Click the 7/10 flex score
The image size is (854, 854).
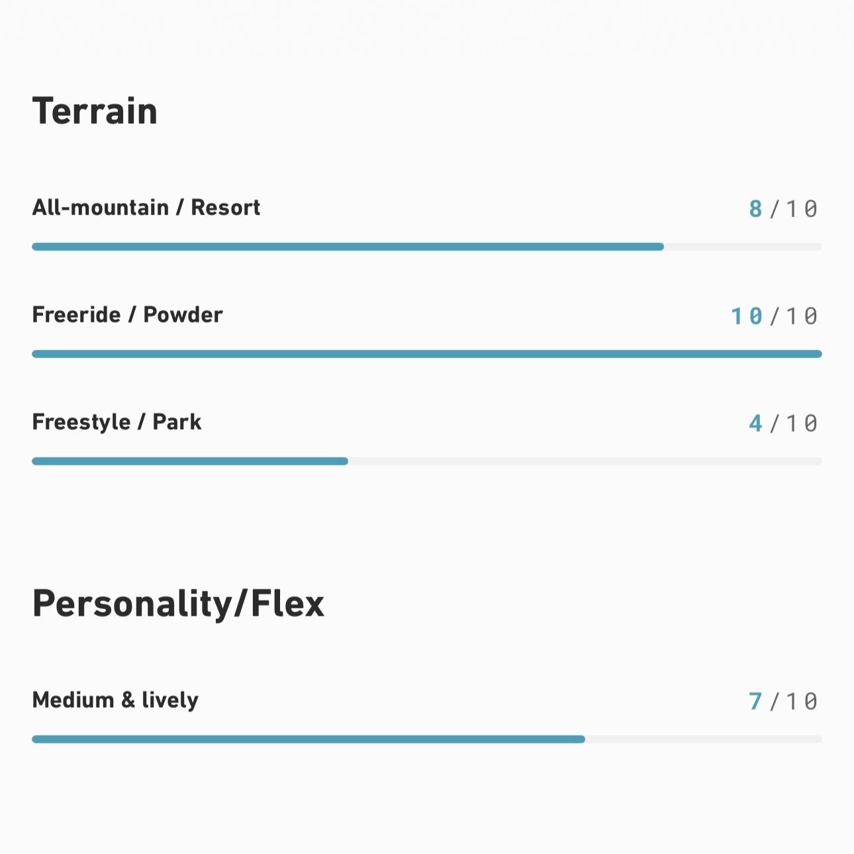784,702
